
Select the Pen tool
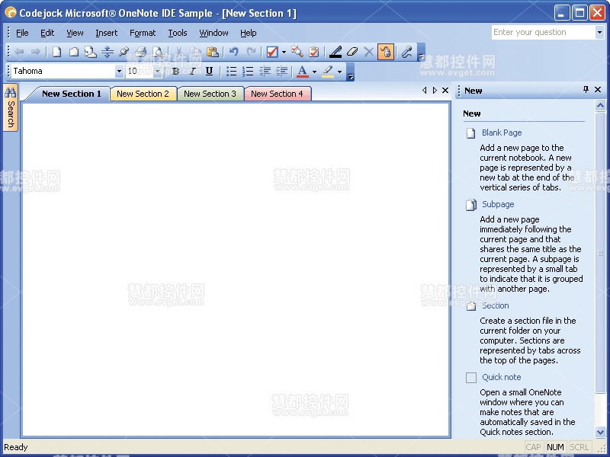pyautogui.click(x=335, y=52)
